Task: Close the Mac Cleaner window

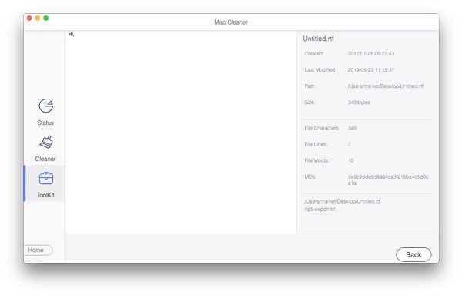Action: [x=29, y=18]
